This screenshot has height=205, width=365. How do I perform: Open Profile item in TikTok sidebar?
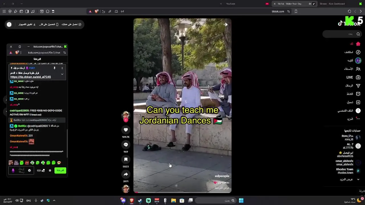point(349,110)
